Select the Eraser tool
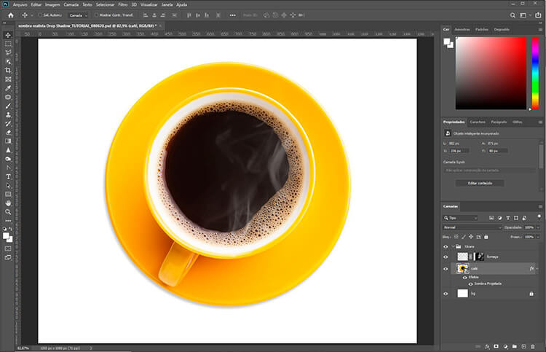 coord(8,133)
